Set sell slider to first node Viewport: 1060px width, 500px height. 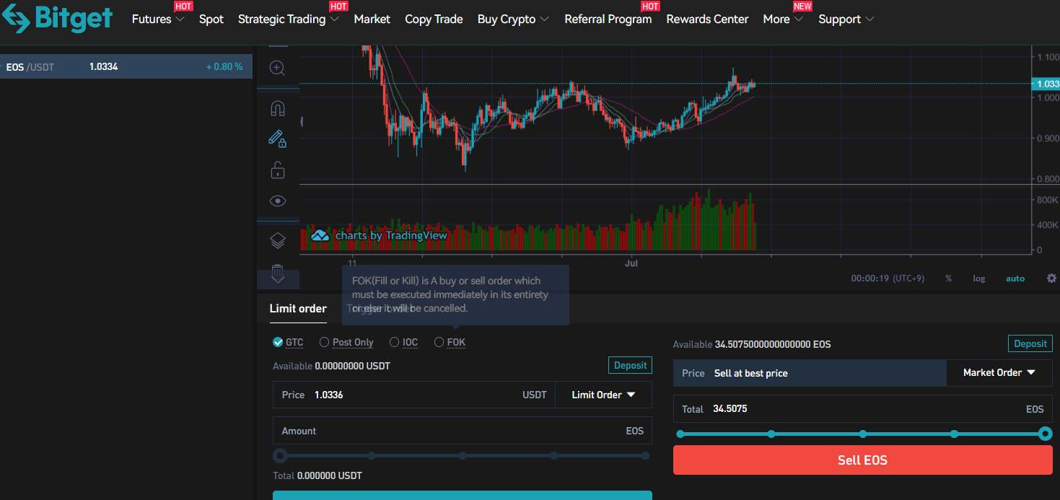pos(680,434)
